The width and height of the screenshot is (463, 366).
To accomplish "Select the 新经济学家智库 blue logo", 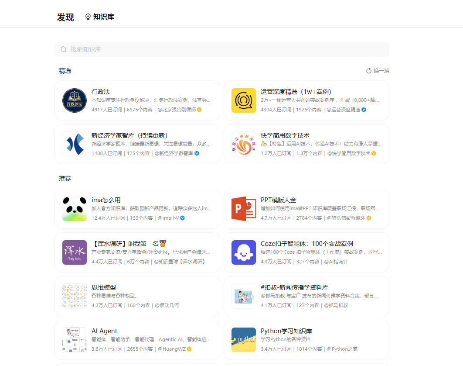I will [75, 144].
